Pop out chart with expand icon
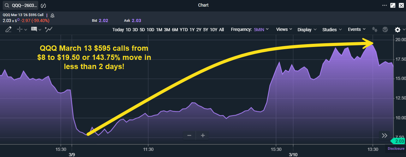 click(x=393, y=5)
